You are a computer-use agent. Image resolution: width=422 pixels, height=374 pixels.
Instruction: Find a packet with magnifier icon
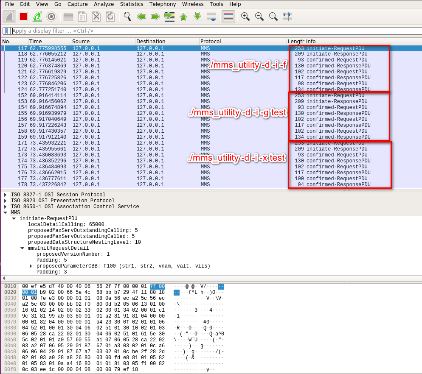point(127,17)
